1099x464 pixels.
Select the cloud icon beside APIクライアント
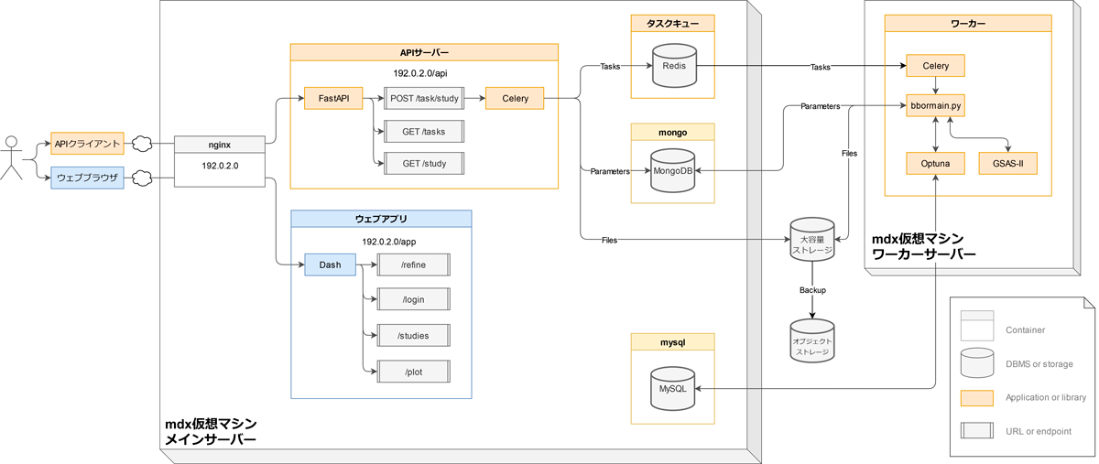point(144,144)
